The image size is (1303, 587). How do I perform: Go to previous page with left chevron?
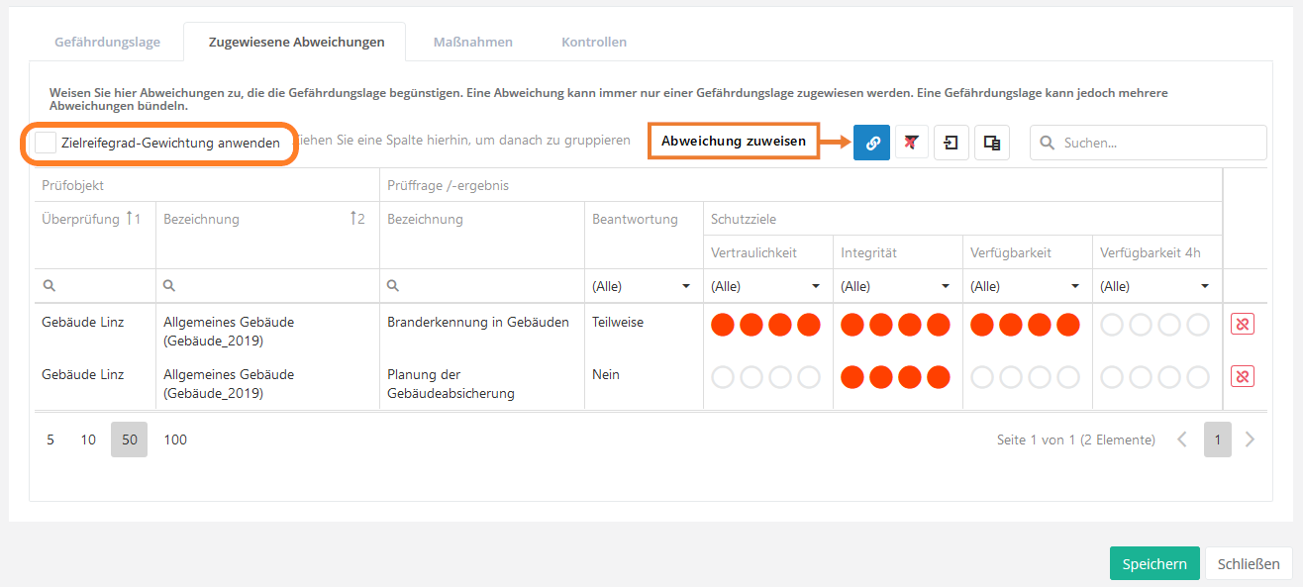(1181, 440)
